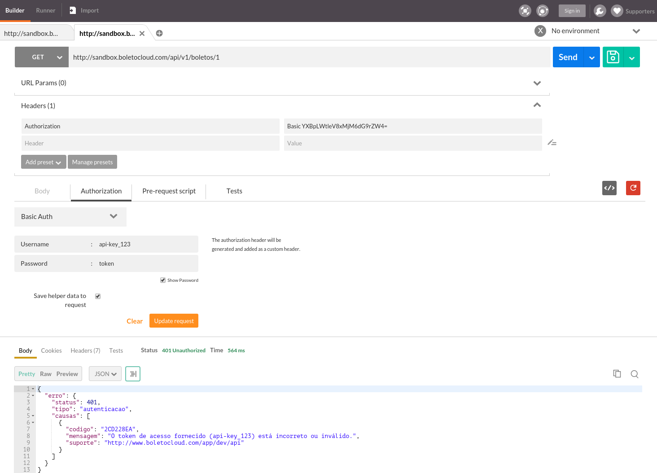The width and height of the screenshot is (657, 473).
Task: Toggle Save helper data to request checkbox
Action: point(98,296)
